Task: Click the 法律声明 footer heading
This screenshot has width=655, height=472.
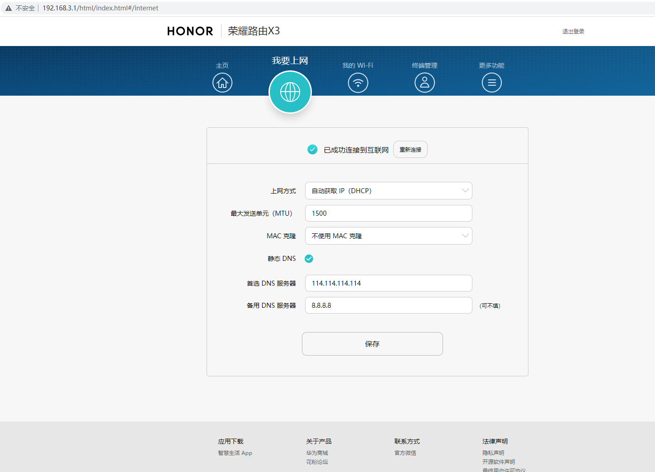Action: tap(495, 441)
